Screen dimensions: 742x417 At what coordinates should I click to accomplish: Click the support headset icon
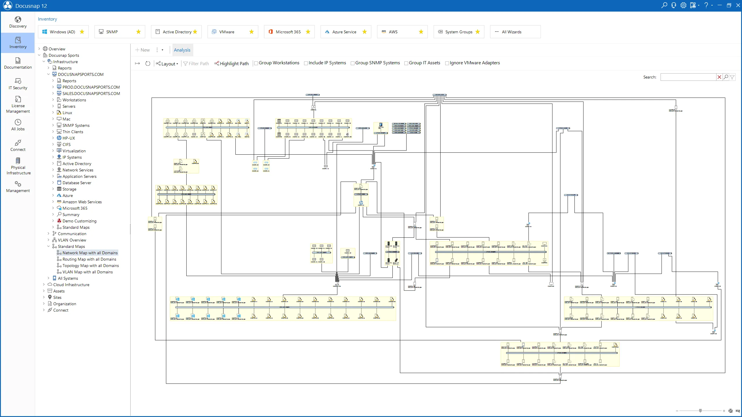point(674,6)
